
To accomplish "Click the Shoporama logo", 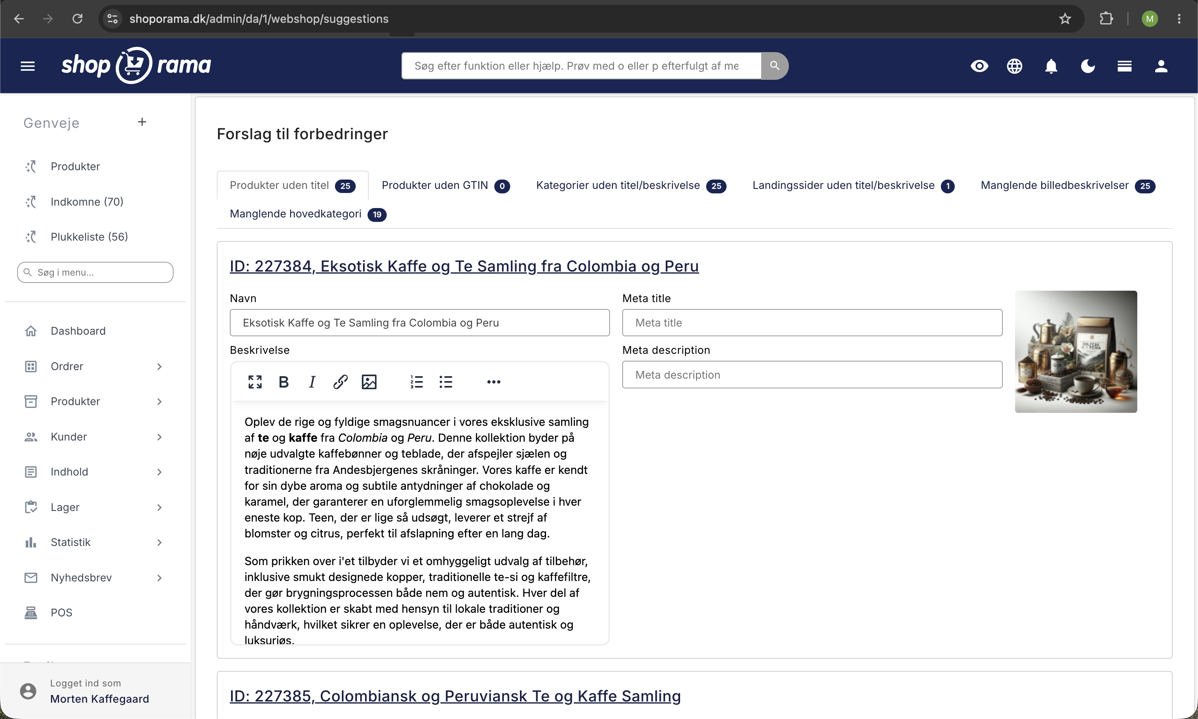I will pyautogui.click(x=136, y=66).
